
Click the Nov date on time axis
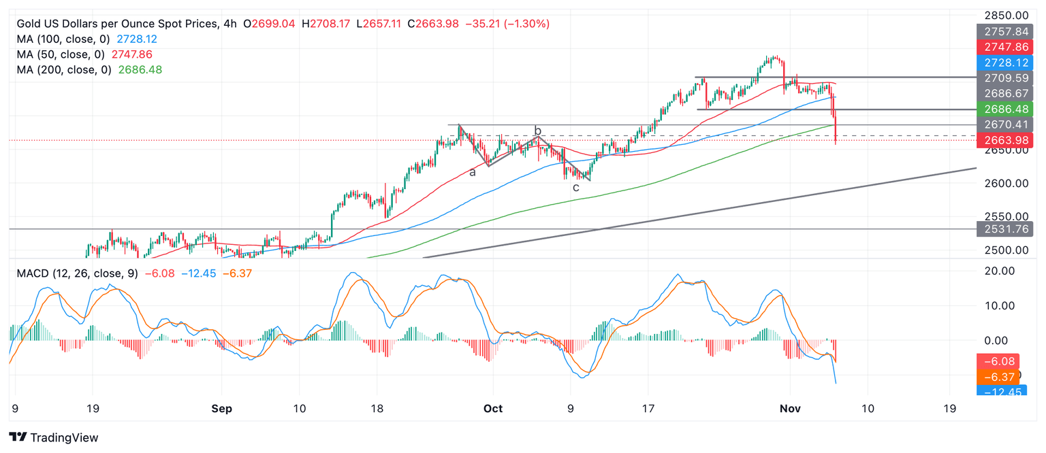790,409
